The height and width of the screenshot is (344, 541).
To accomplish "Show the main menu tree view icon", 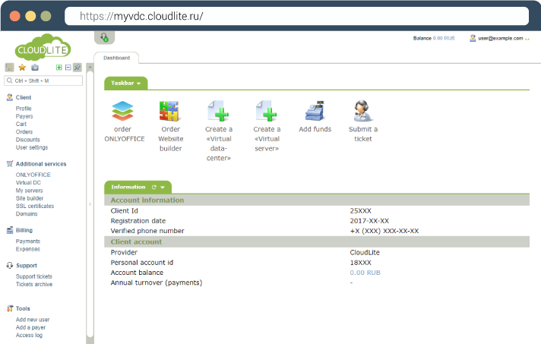I will (9, 68).
